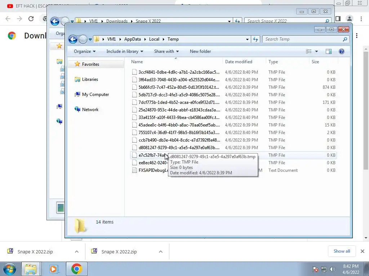Image resolution: width=369 pixels, height=276 pixels.
Task: Open recent pages dropdown beside Forward arrow
Action: (90, 40)
